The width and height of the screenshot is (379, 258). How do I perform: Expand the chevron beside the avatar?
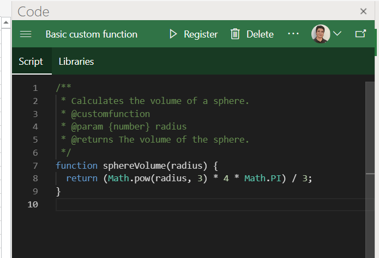point(337,34)
